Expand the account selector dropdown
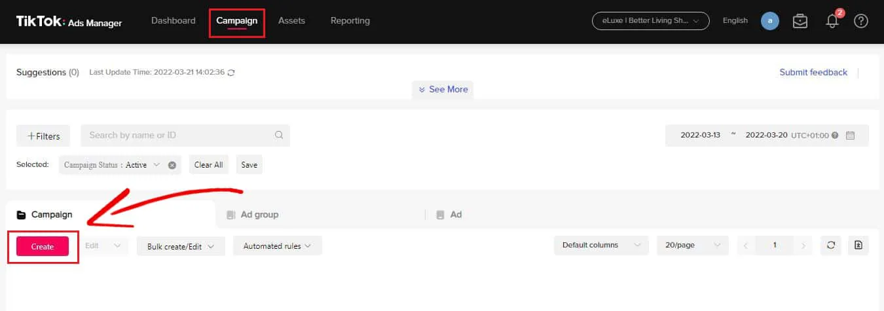The height and width of the screenshot is (311, 884). coord(651,21)
